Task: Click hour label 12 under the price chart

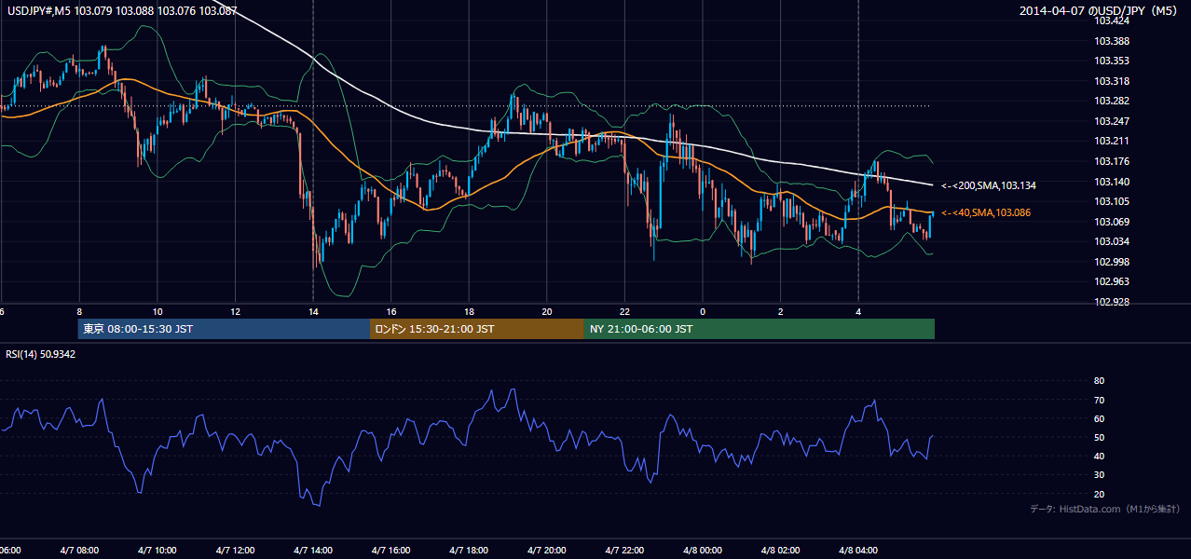Action: 235,311
